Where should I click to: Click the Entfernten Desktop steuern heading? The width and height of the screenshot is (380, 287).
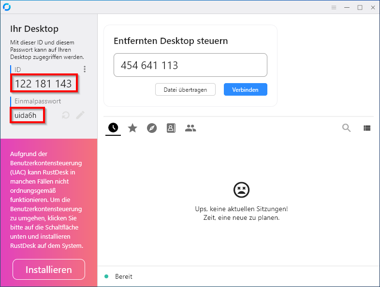click(x=171, y=41)
